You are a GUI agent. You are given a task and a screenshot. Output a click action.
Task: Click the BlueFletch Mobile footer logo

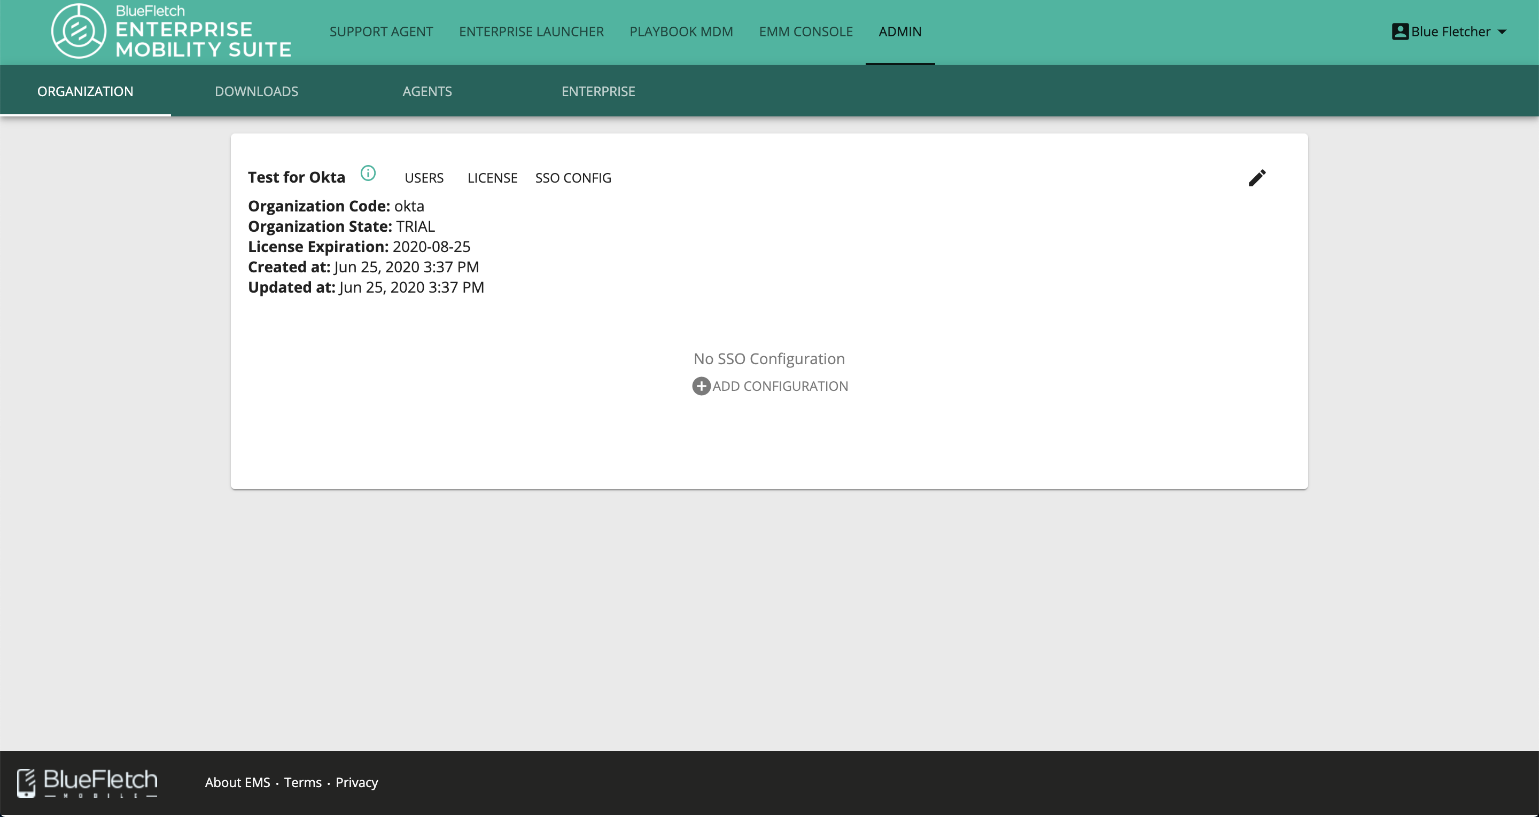(87, 783)
